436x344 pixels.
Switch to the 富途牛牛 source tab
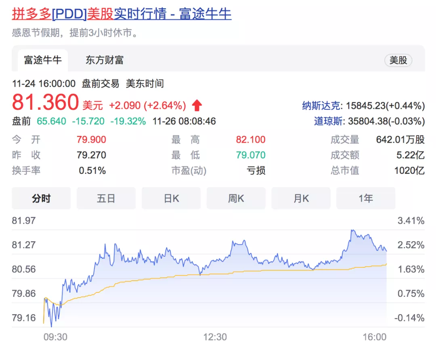tap(42, 60)
